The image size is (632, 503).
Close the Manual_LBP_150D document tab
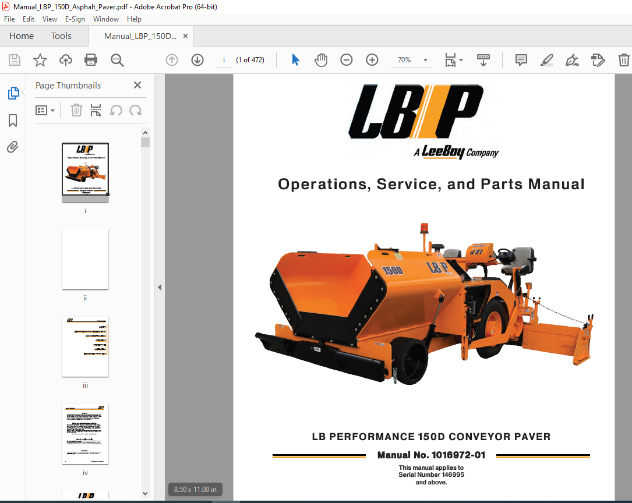tap(185, 36)
